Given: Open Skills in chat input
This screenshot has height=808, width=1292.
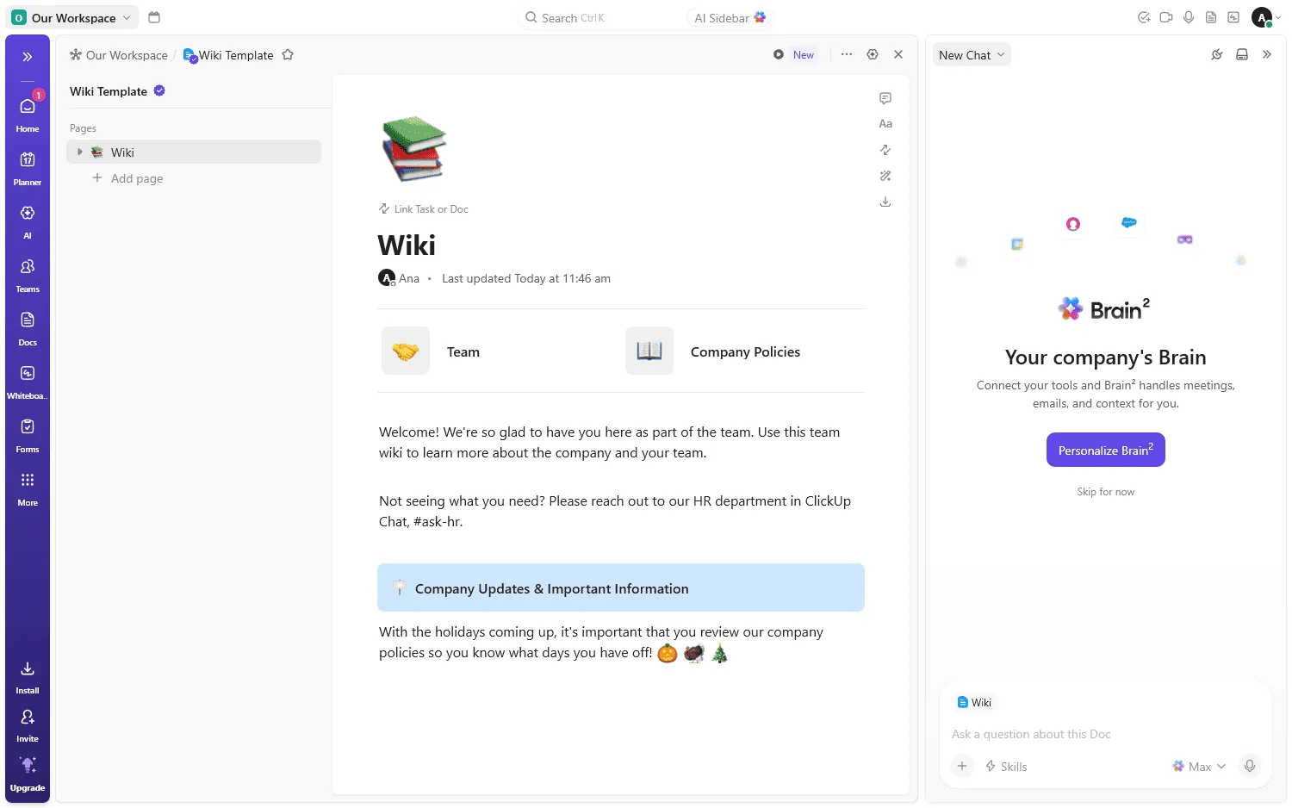Looking at the screenshot, I should point(1006,767).
